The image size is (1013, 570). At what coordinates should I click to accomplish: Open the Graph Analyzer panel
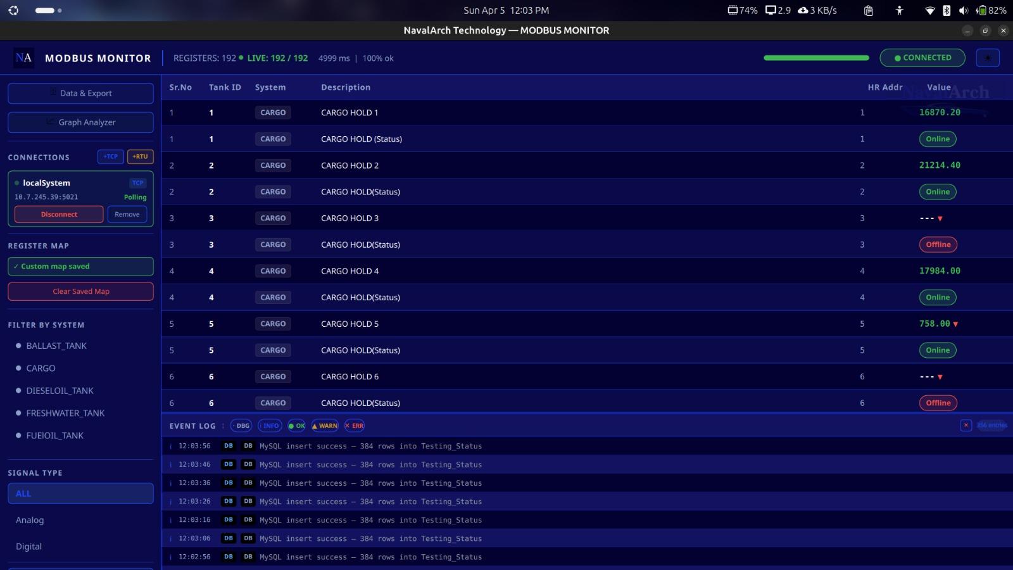tap(80, 122)
